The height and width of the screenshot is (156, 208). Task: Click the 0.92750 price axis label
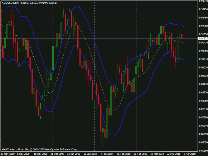click(x=203, y=18)
